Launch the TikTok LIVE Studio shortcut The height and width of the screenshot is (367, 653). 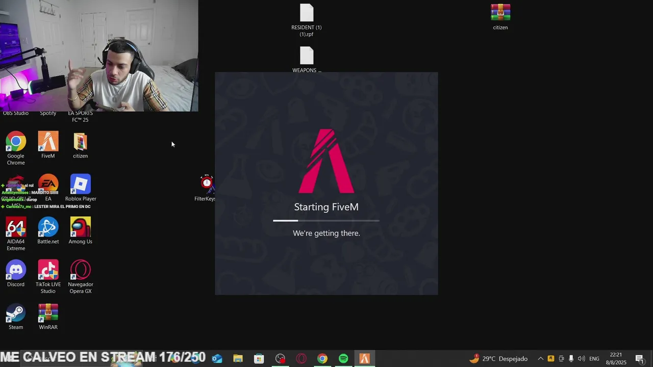(48, 277)
